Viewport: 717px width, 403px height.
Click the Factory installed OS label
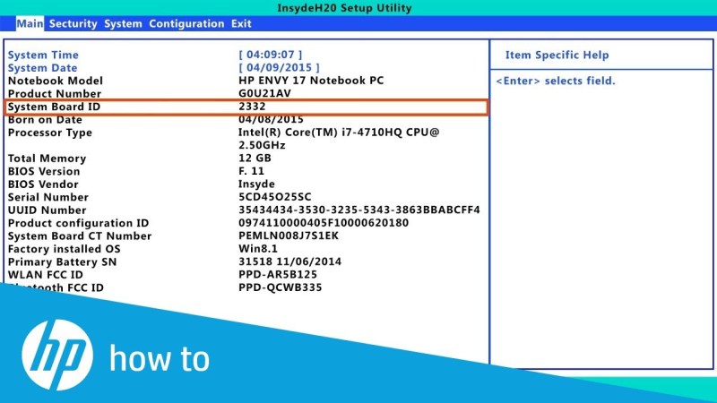(64, 249)
